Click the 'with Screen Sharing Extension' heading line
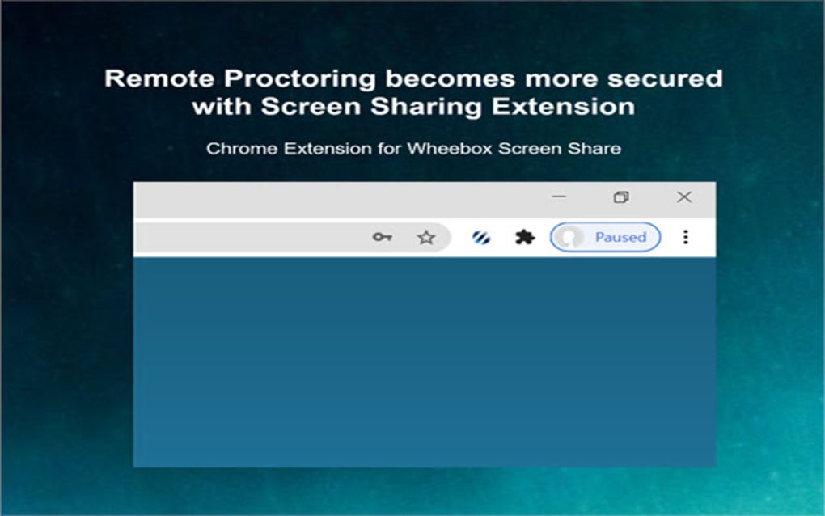The width and height of the screenshot is (825, 516). (x=413, y=107)
